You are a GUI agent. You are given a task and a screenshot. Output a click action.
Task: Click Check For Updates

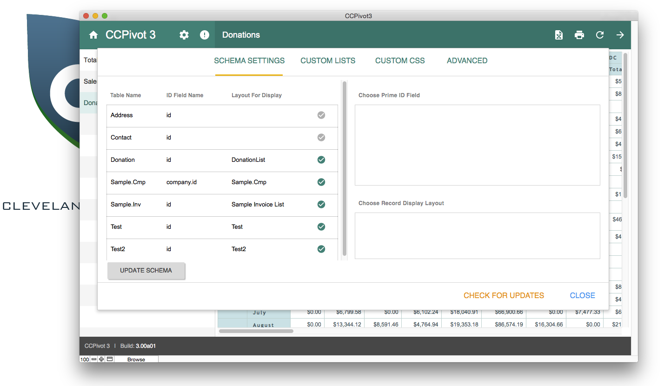click(x=504, y=296)
